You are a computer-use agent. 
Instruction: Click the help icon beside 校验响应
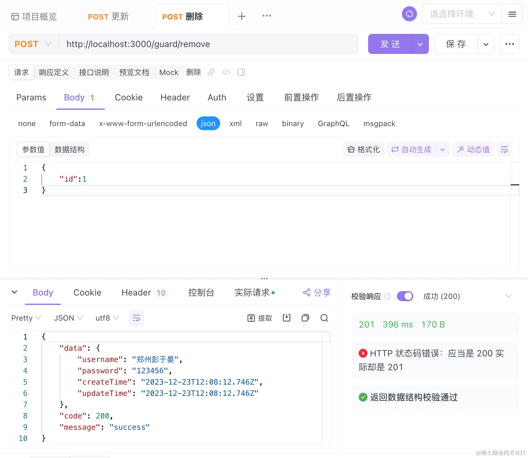(x=388, y=296)
